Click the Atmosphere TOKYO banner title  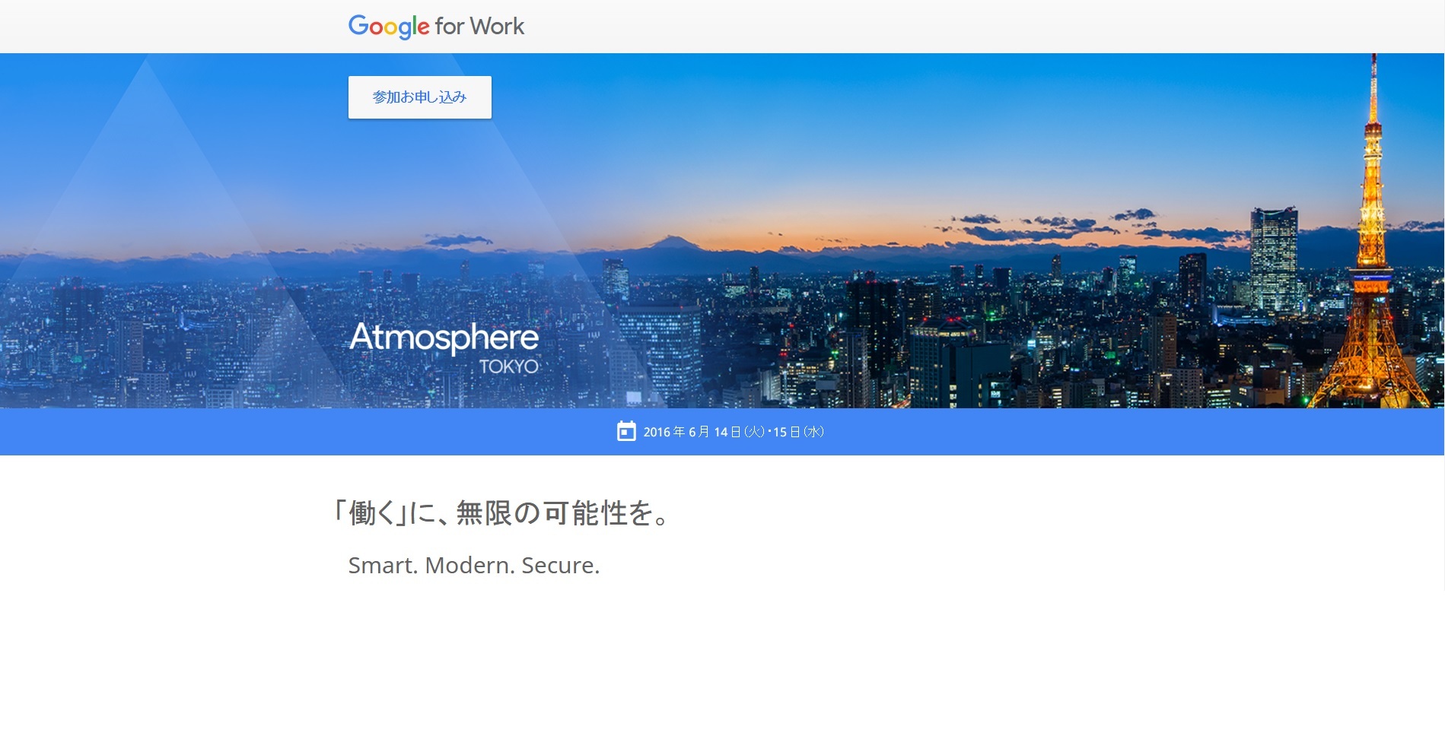pyautogui.click(x=444, y=347)
